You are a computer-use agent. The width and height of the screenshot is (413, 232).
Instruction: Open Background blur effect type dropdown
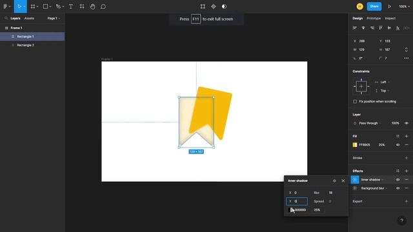[374, 188]
